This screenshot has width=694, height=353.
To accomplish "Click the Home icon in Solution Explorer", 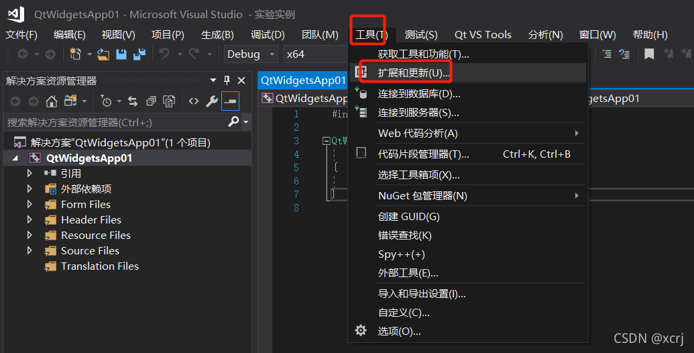I will (52, 101).
